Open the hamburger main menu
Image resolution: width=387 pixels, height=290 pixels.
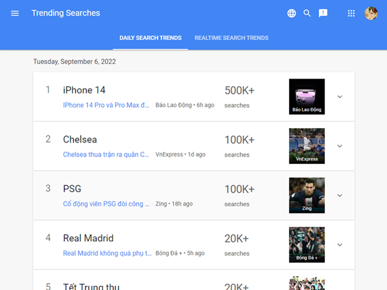click(x=15, y=13)
